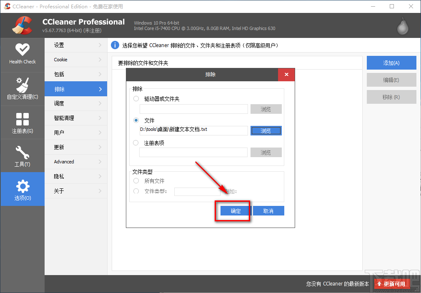Click the 驱动器或文件夹 path input field
This screenshot has height=293, width=421.
[193, 109]
